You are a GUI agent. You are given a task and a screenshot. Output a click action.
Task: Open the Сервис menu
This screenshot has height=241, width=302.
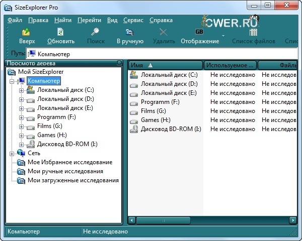tap(133, 20)
